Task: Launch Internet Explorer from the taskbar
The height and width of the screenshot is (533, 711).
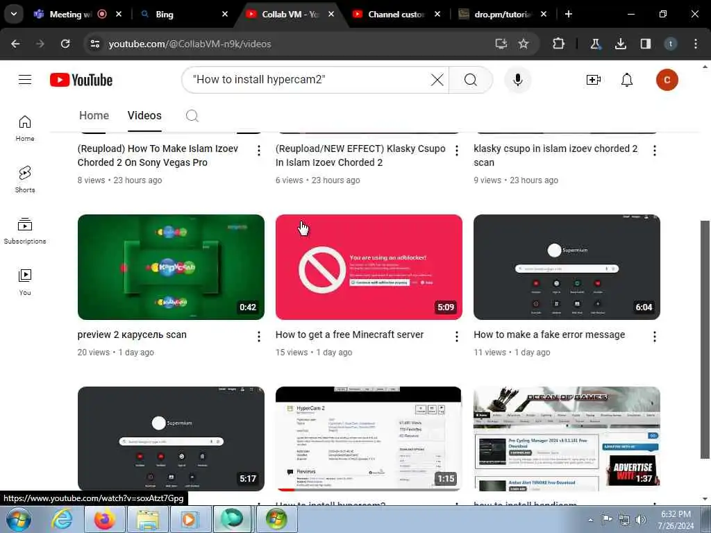Action: click(x=62, y=519)
